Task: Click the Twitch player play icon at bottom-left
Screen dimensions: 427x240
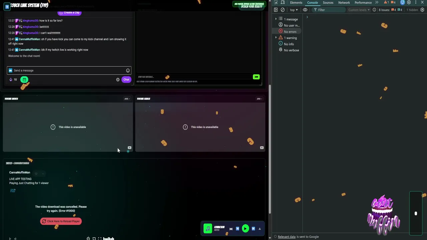Action: tap(10, 239)
